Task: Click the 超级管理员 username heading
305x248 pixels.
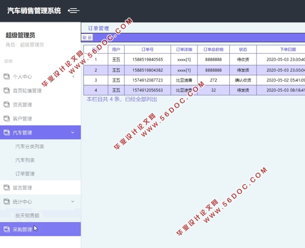Action: point(20,35)
